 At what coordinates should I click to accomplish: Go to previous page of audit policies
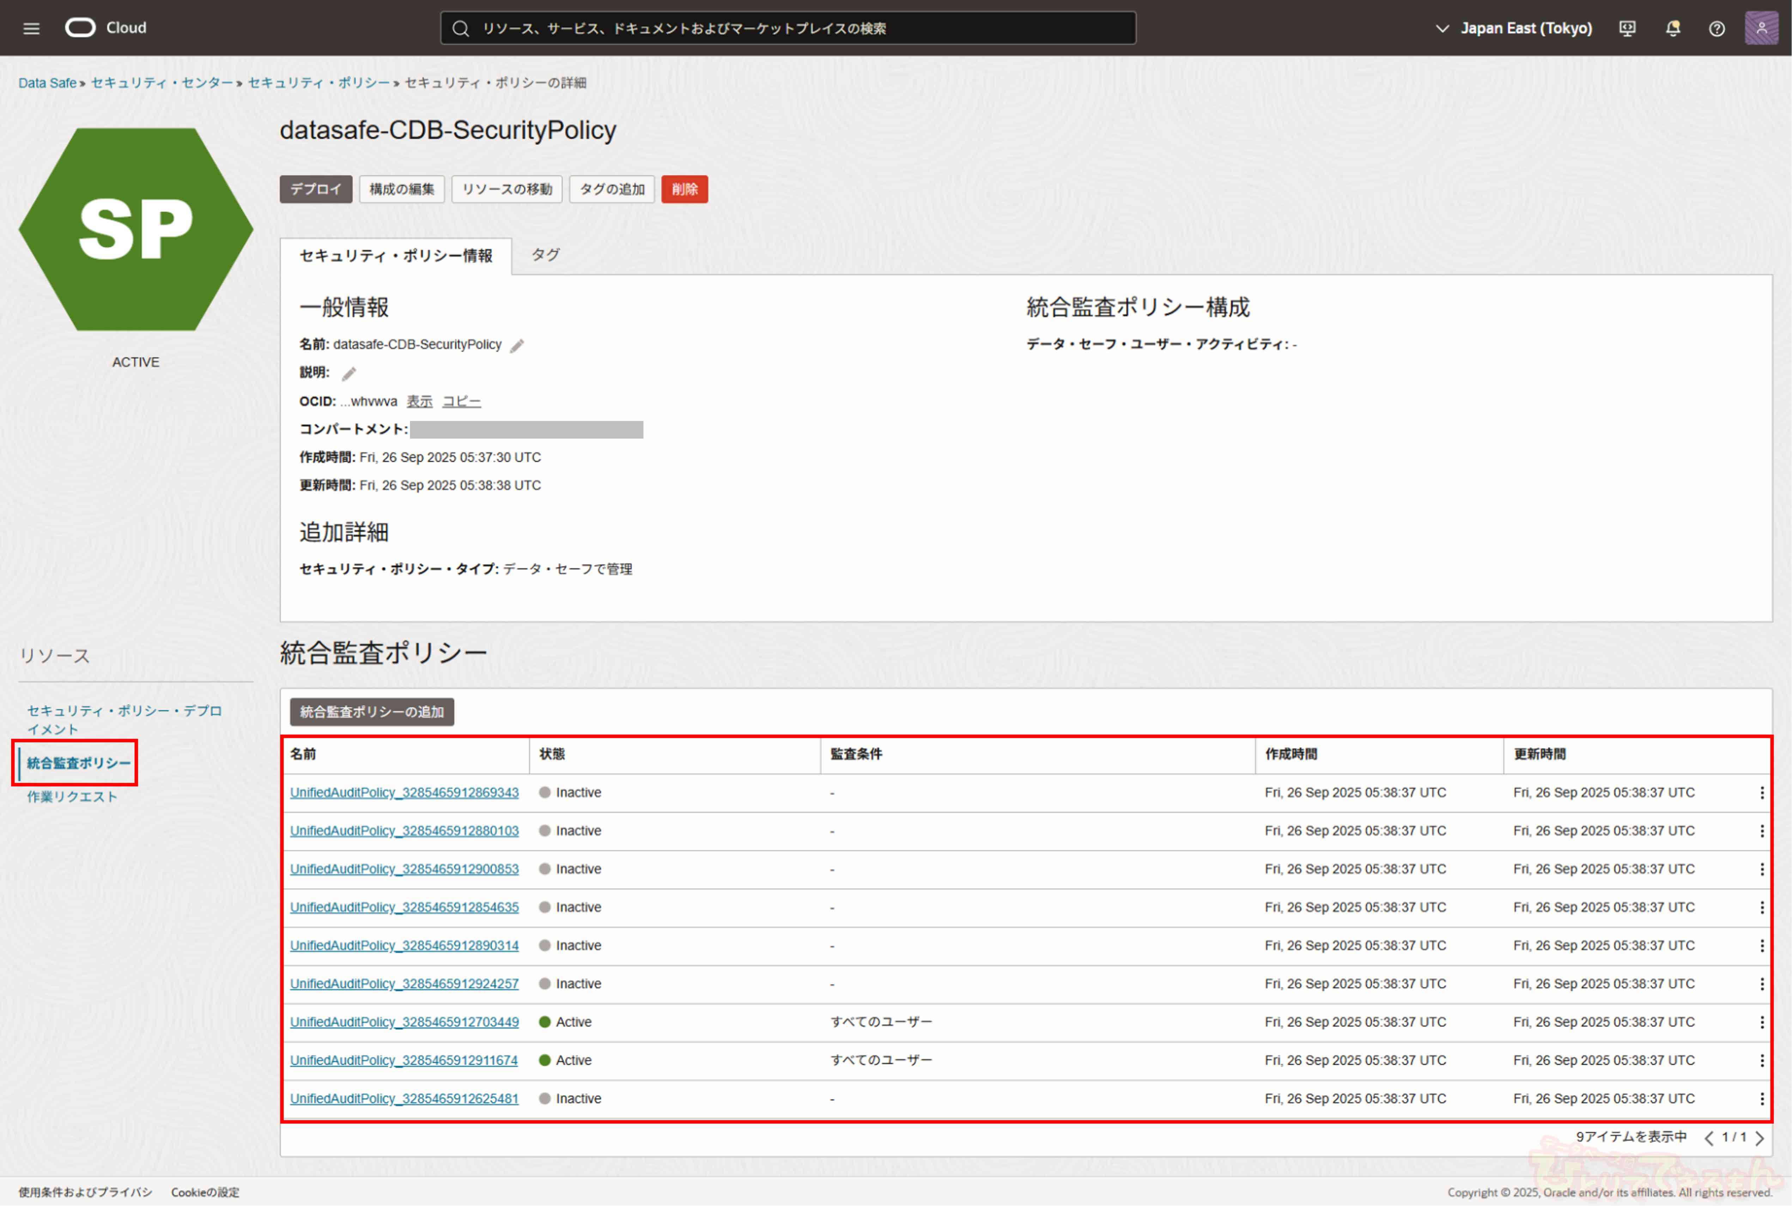(x=1709, y=1138)
